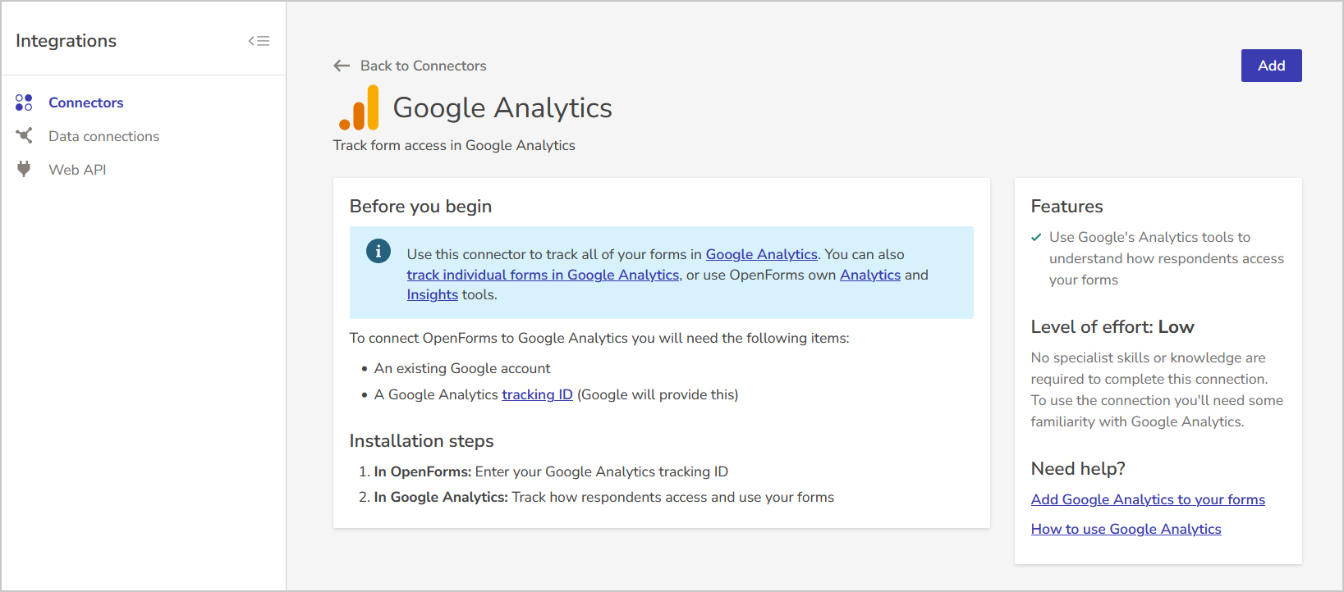The height and width of the screenshot is (592, 1344).
Task: Open the Insights link
Action: point(432,294)
